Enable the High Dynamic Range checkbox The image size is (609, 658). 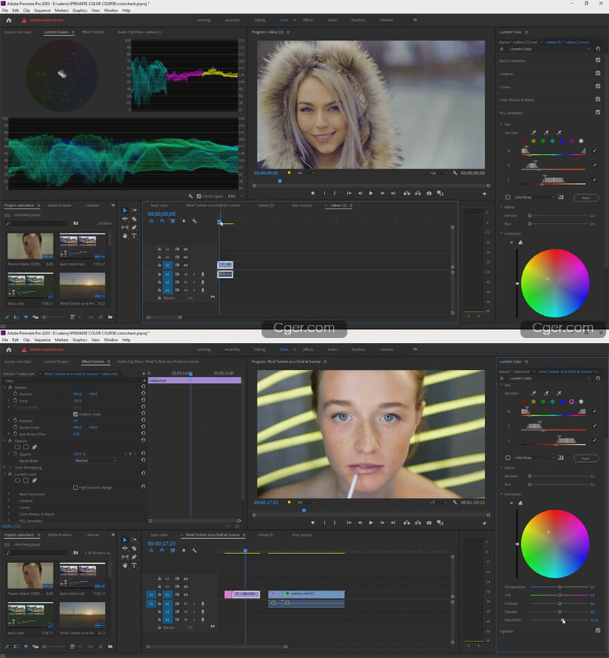coord(75,488)
